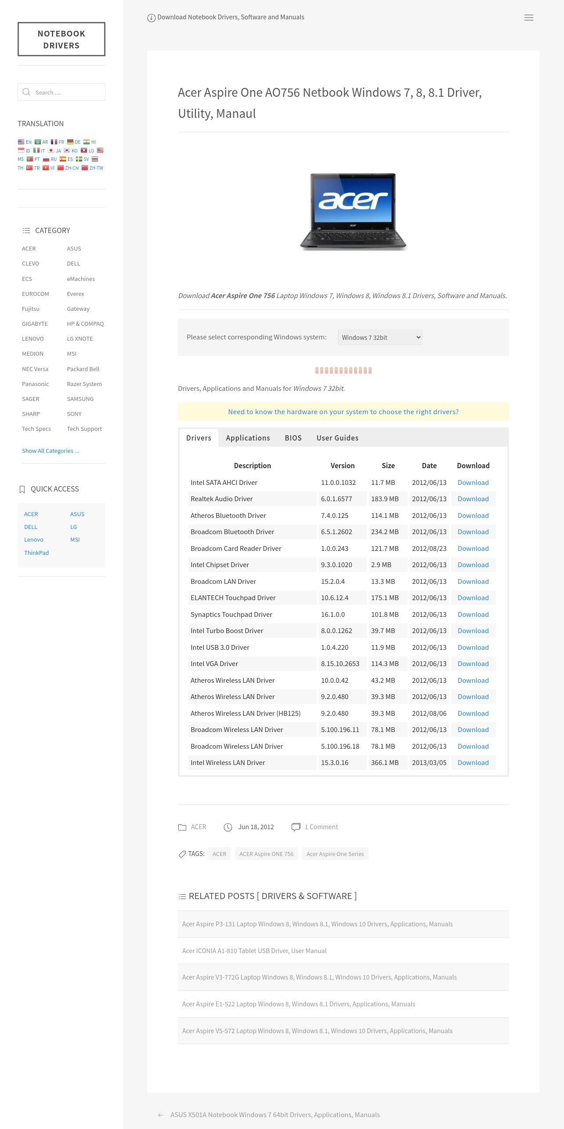This screenshot has height=1129, width=564.
Task: Select the Spanish ES flag
Action: click(63, 159)
